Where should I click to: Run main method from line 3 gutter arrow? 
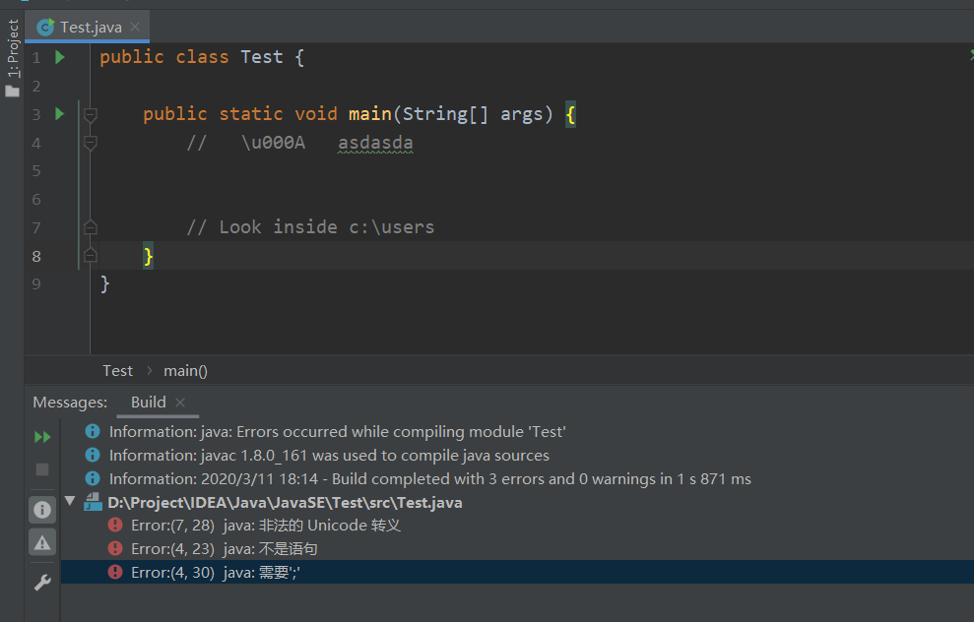(60, 113)
